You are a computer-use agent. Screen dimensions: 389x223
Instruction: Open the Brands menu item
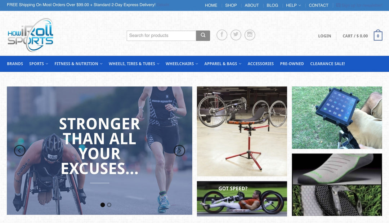pos(15,64)
